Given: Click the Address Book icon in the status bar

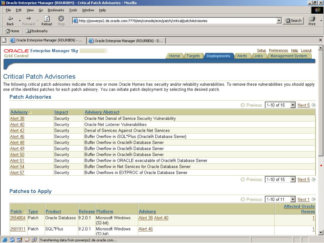Looking at the screenshot, I should (27, 240).
